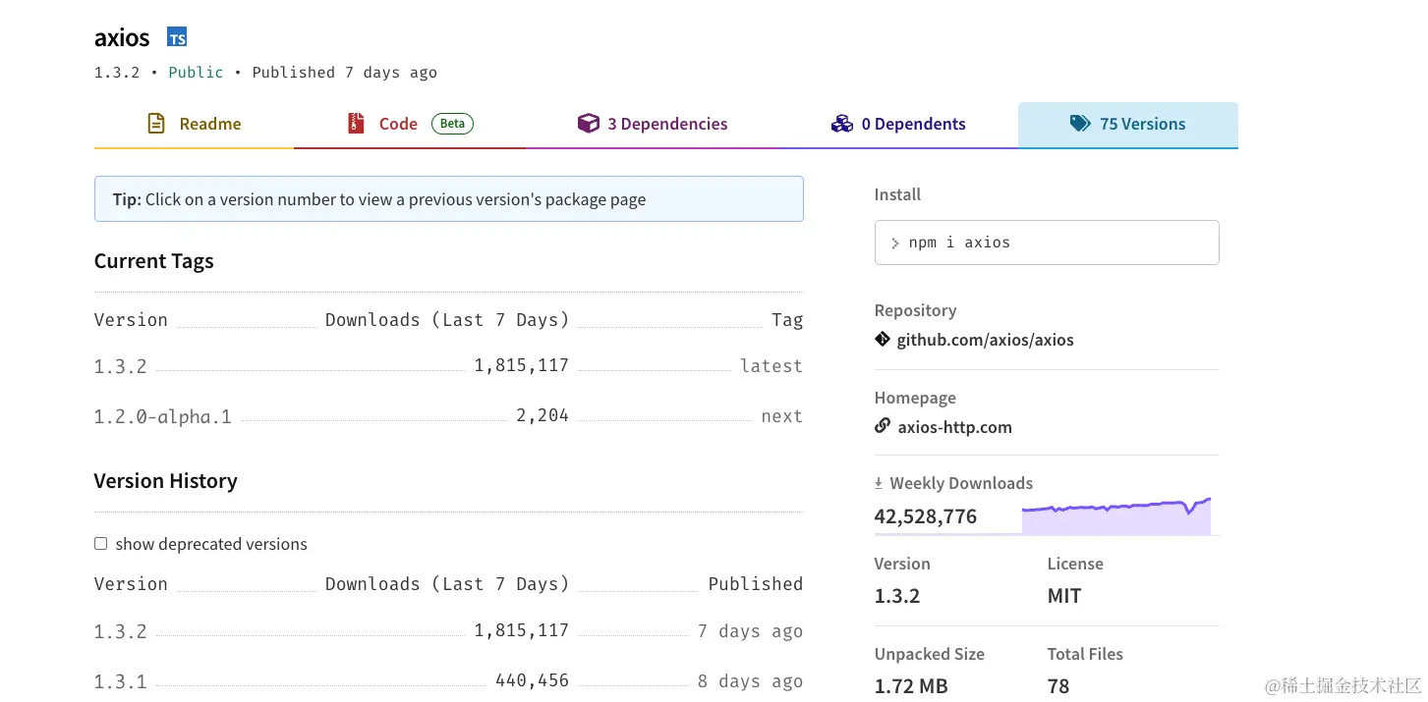The image size is (1428, 702).
Task: Click the Public label in header
Action: pos(196,73)
